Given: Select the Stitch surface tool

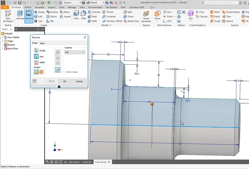Looking at the screenshot, I should [x=215, y=12].
